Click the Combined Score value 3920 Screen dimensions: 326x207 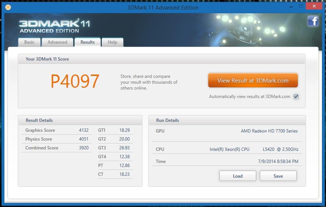click(84, 148)
